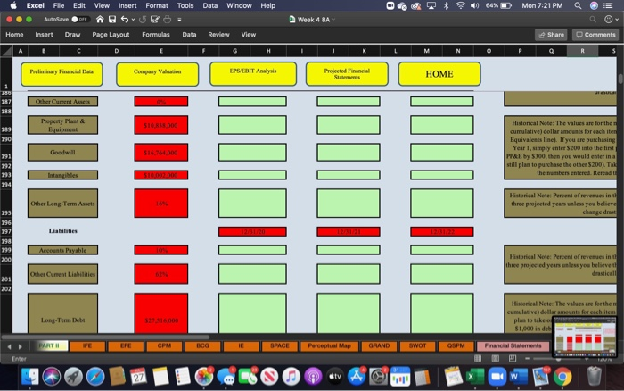Switch to Page Layout view icon in status bar
624x391 pixels.
(495, 358)
